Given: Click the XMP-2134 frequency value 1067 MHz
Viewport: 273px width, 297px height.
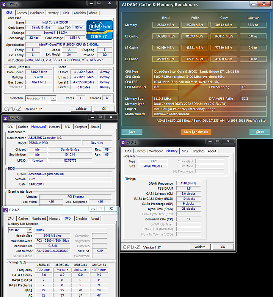Looking at the screenshot, I should click(x=99, y=270).
